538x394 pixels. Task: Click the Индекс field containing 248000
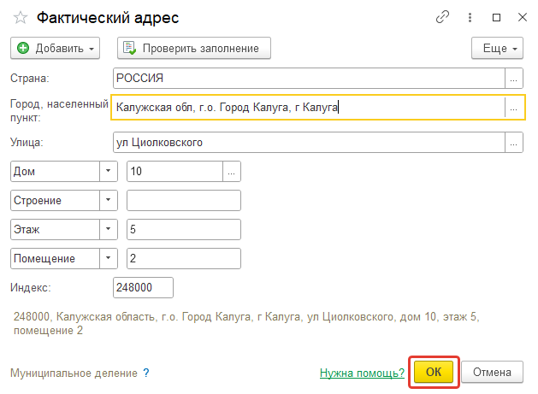coord(143,287)
